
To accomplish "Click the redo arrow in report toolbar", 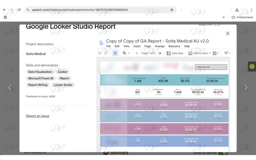I will point(106,53).
